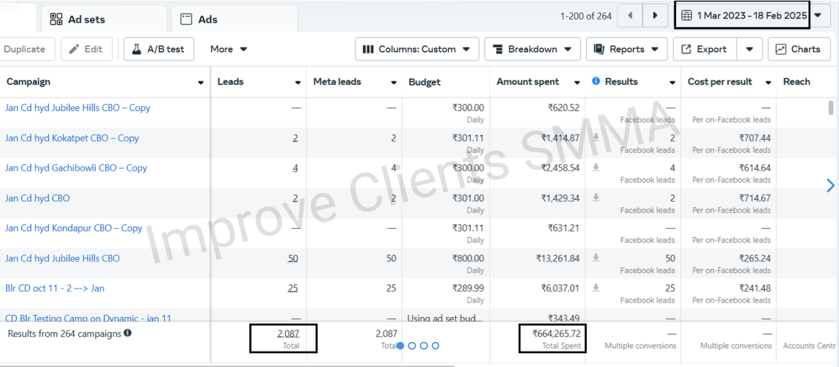Click the calendar icon beside the date range
This screenshot has width=839, height=367.
[685, 14]
